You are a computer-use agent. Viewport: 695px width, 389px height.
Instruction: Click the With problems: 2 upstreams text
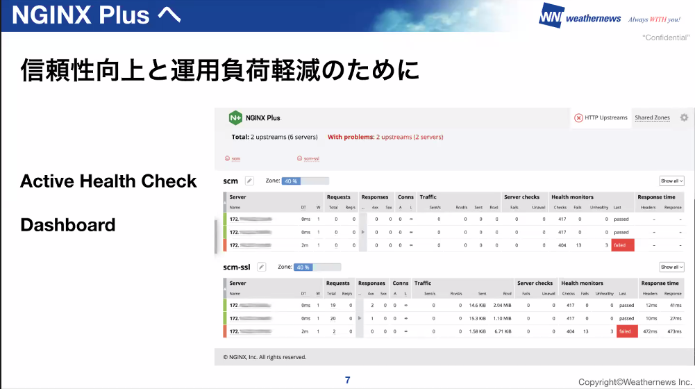pyautogui.click(x=385, y=137)
